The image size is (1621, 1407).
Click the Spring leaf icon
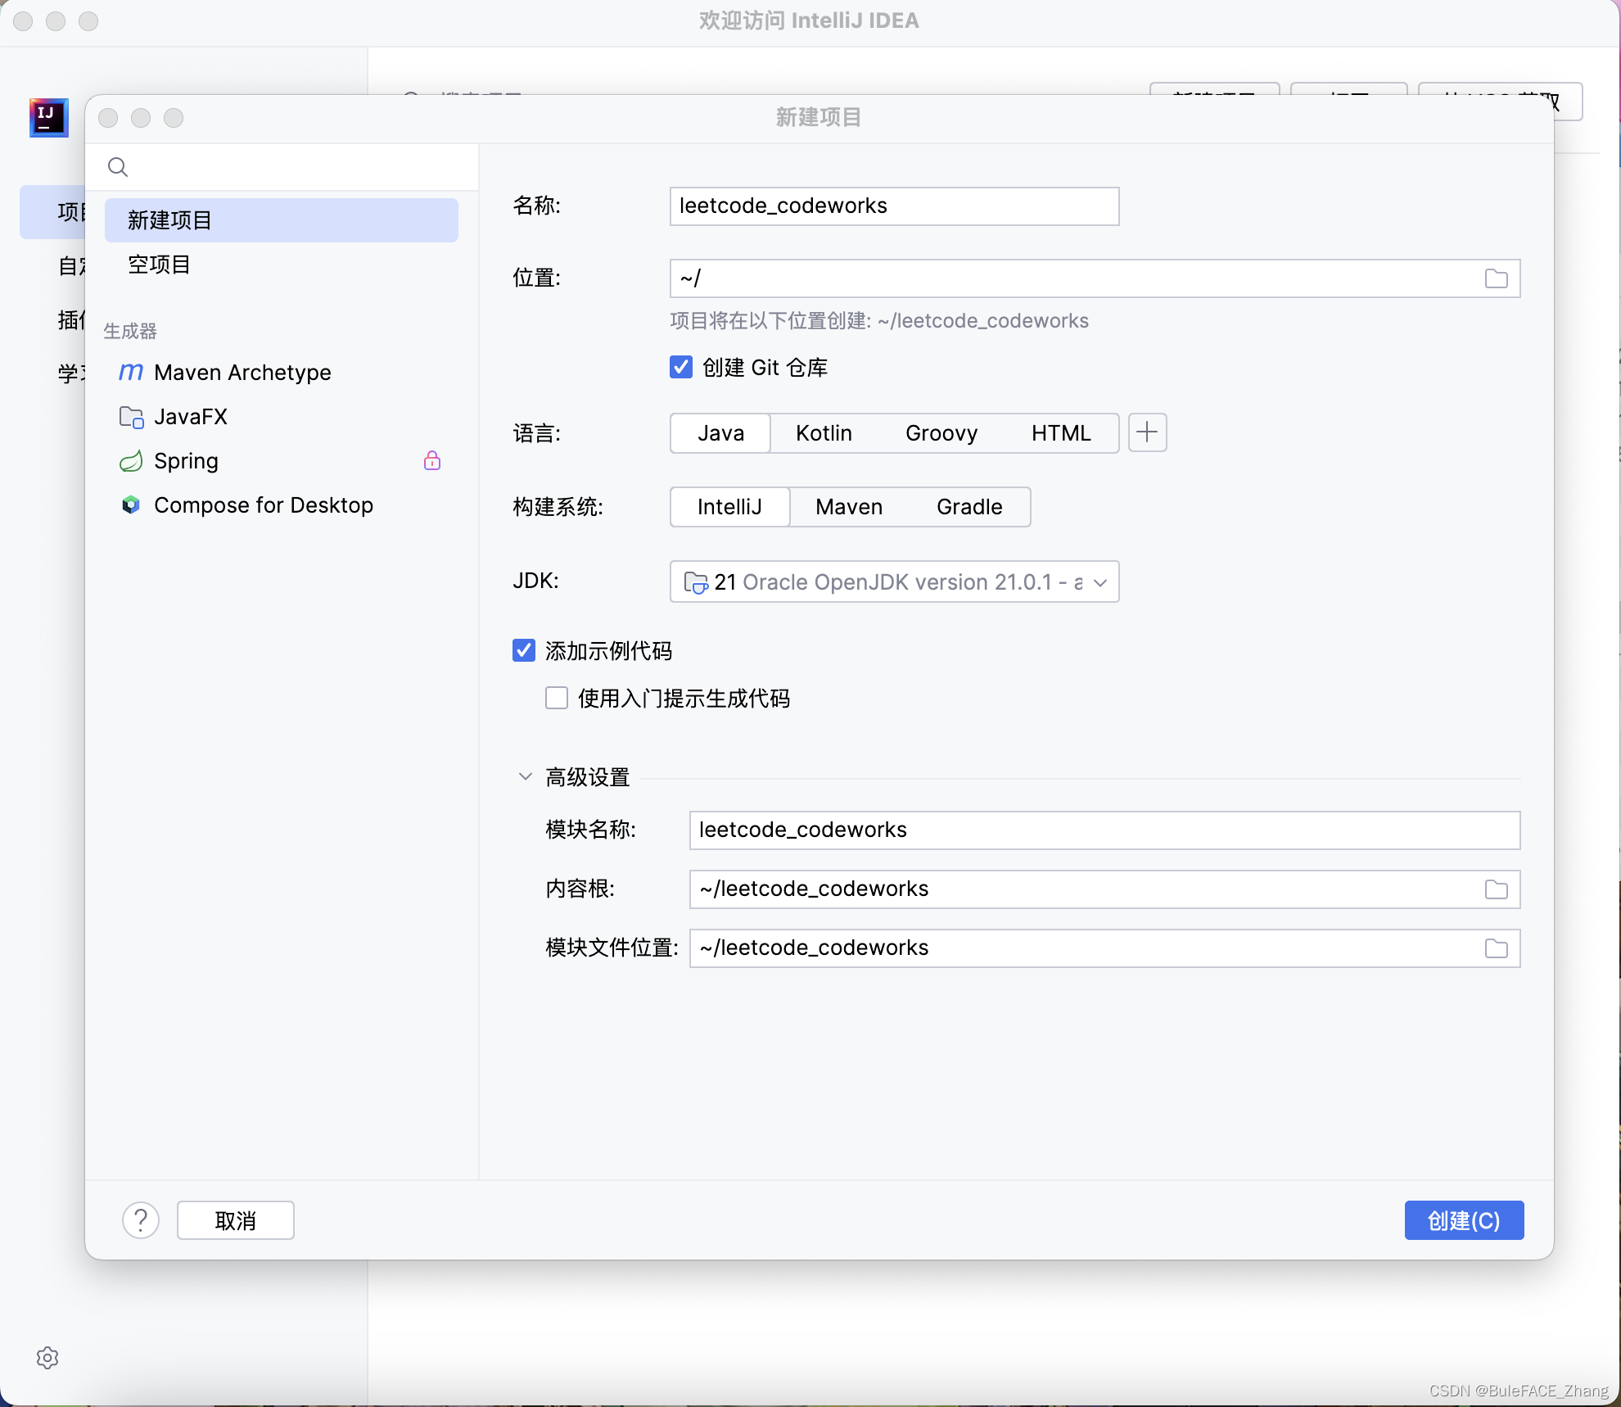coord(131,461)
